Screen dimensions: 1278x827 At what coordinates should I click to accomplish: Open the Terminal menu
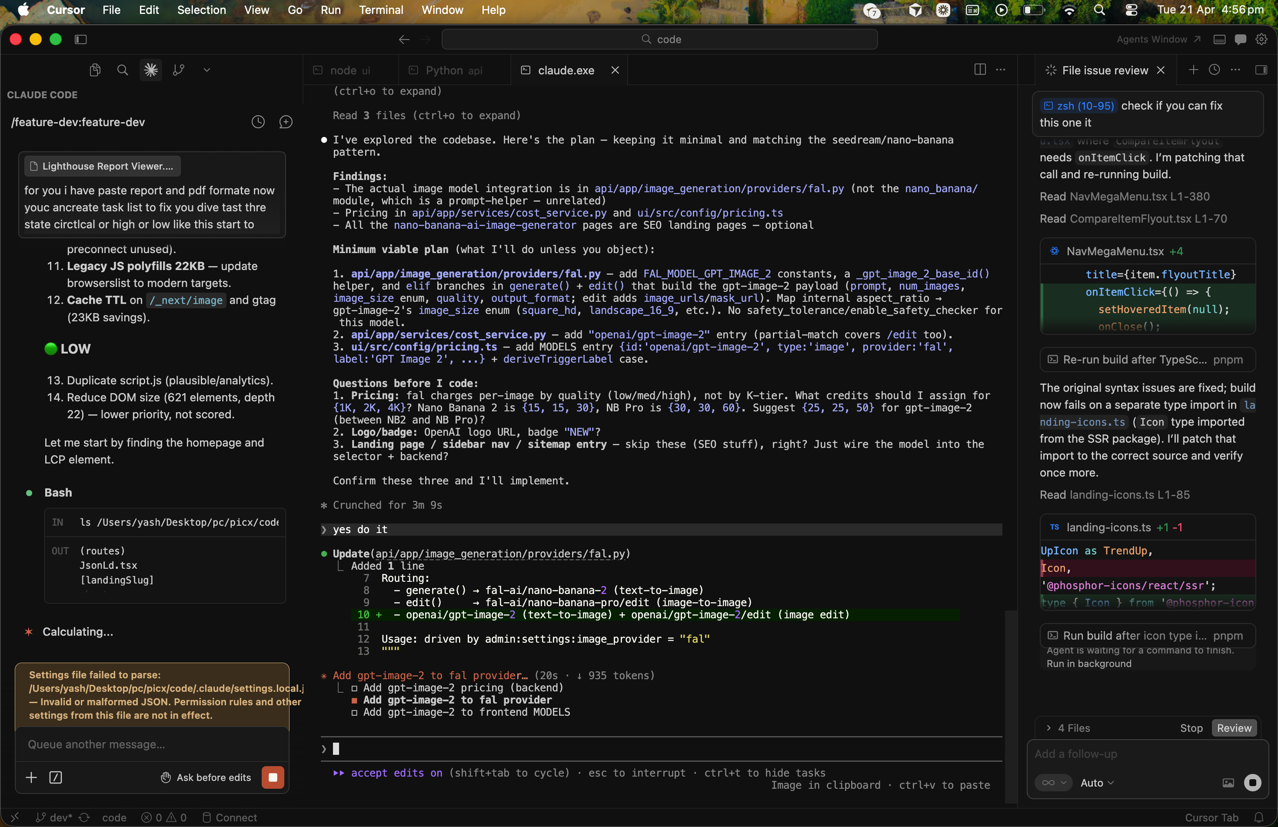point(380,10)
